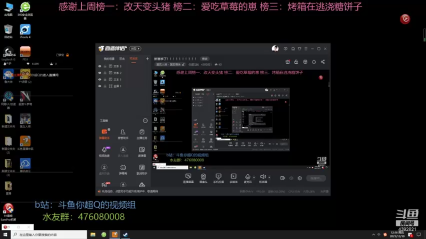
Task: Hide the 文本 3 layer
Action: click(x=100, y=66)
